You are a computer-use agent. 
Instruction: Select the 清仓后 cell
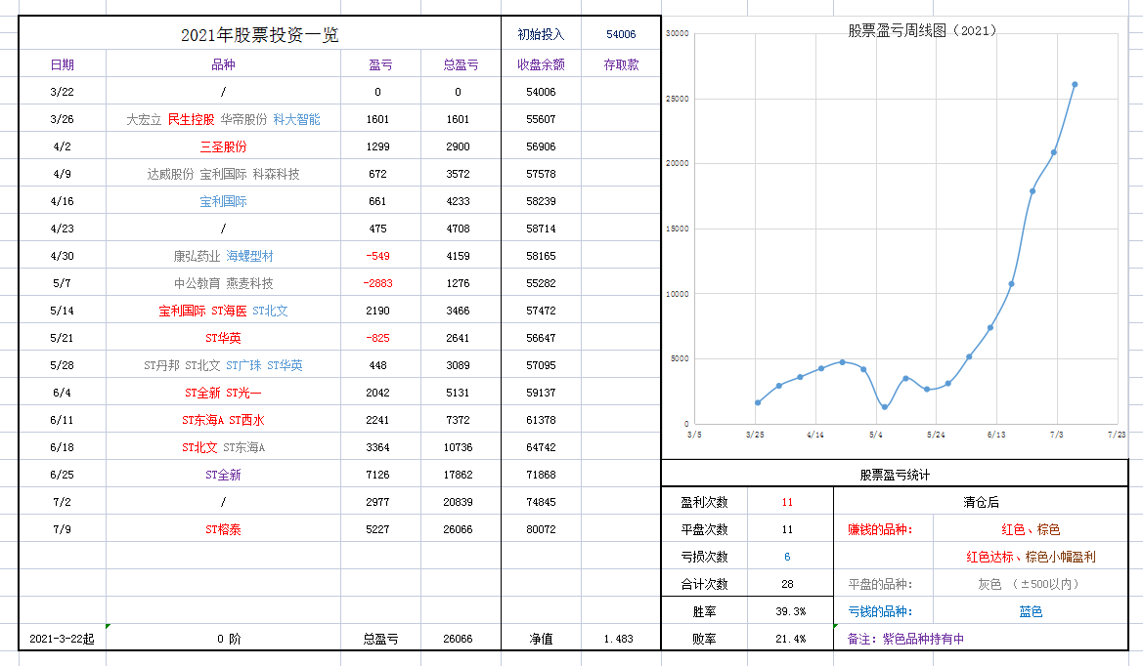pos(981,502)
